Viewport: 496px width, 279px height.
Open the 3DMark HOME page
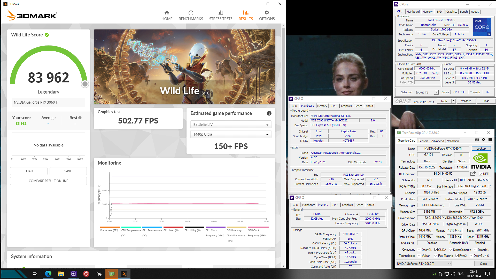click(167, 16)
